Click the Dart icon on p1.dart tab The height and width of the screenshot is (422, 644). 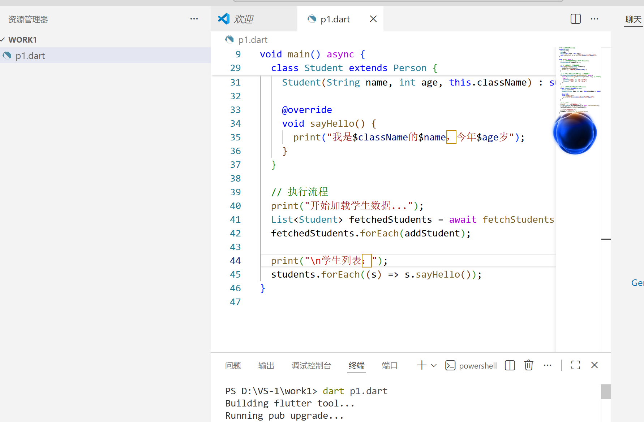pos(312,19)
